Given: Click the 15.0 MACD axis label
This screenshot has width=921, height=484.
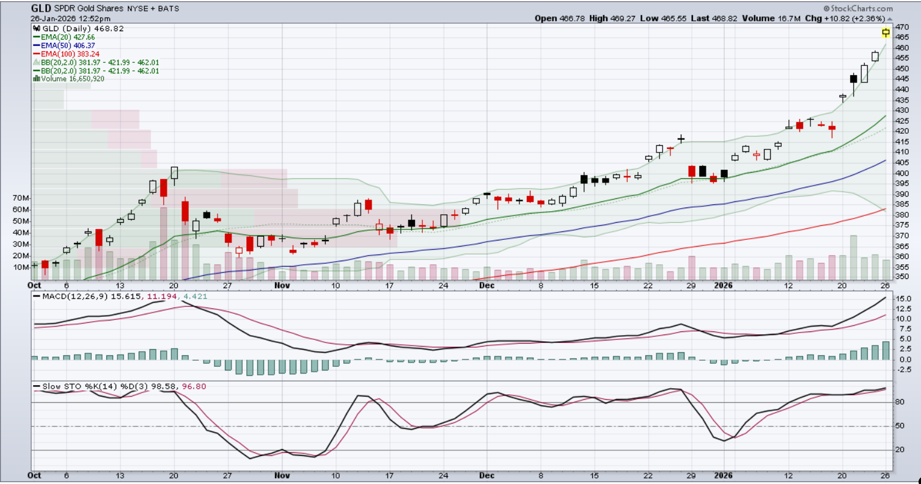Looking at the screenshot, I should pyautogui.click(x=903, y=300).
